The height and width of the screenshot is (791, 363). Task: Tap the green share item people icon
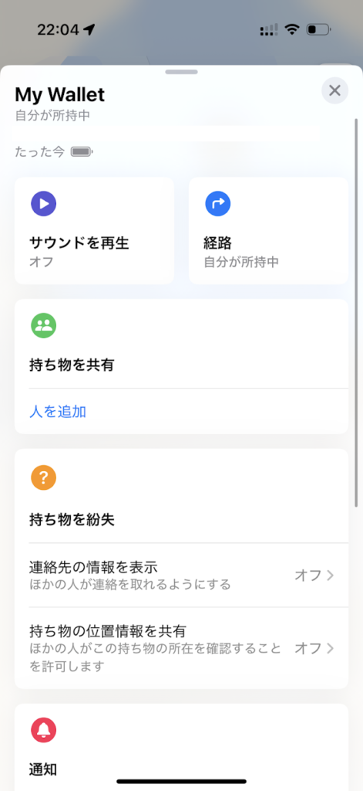pos(44,326)
